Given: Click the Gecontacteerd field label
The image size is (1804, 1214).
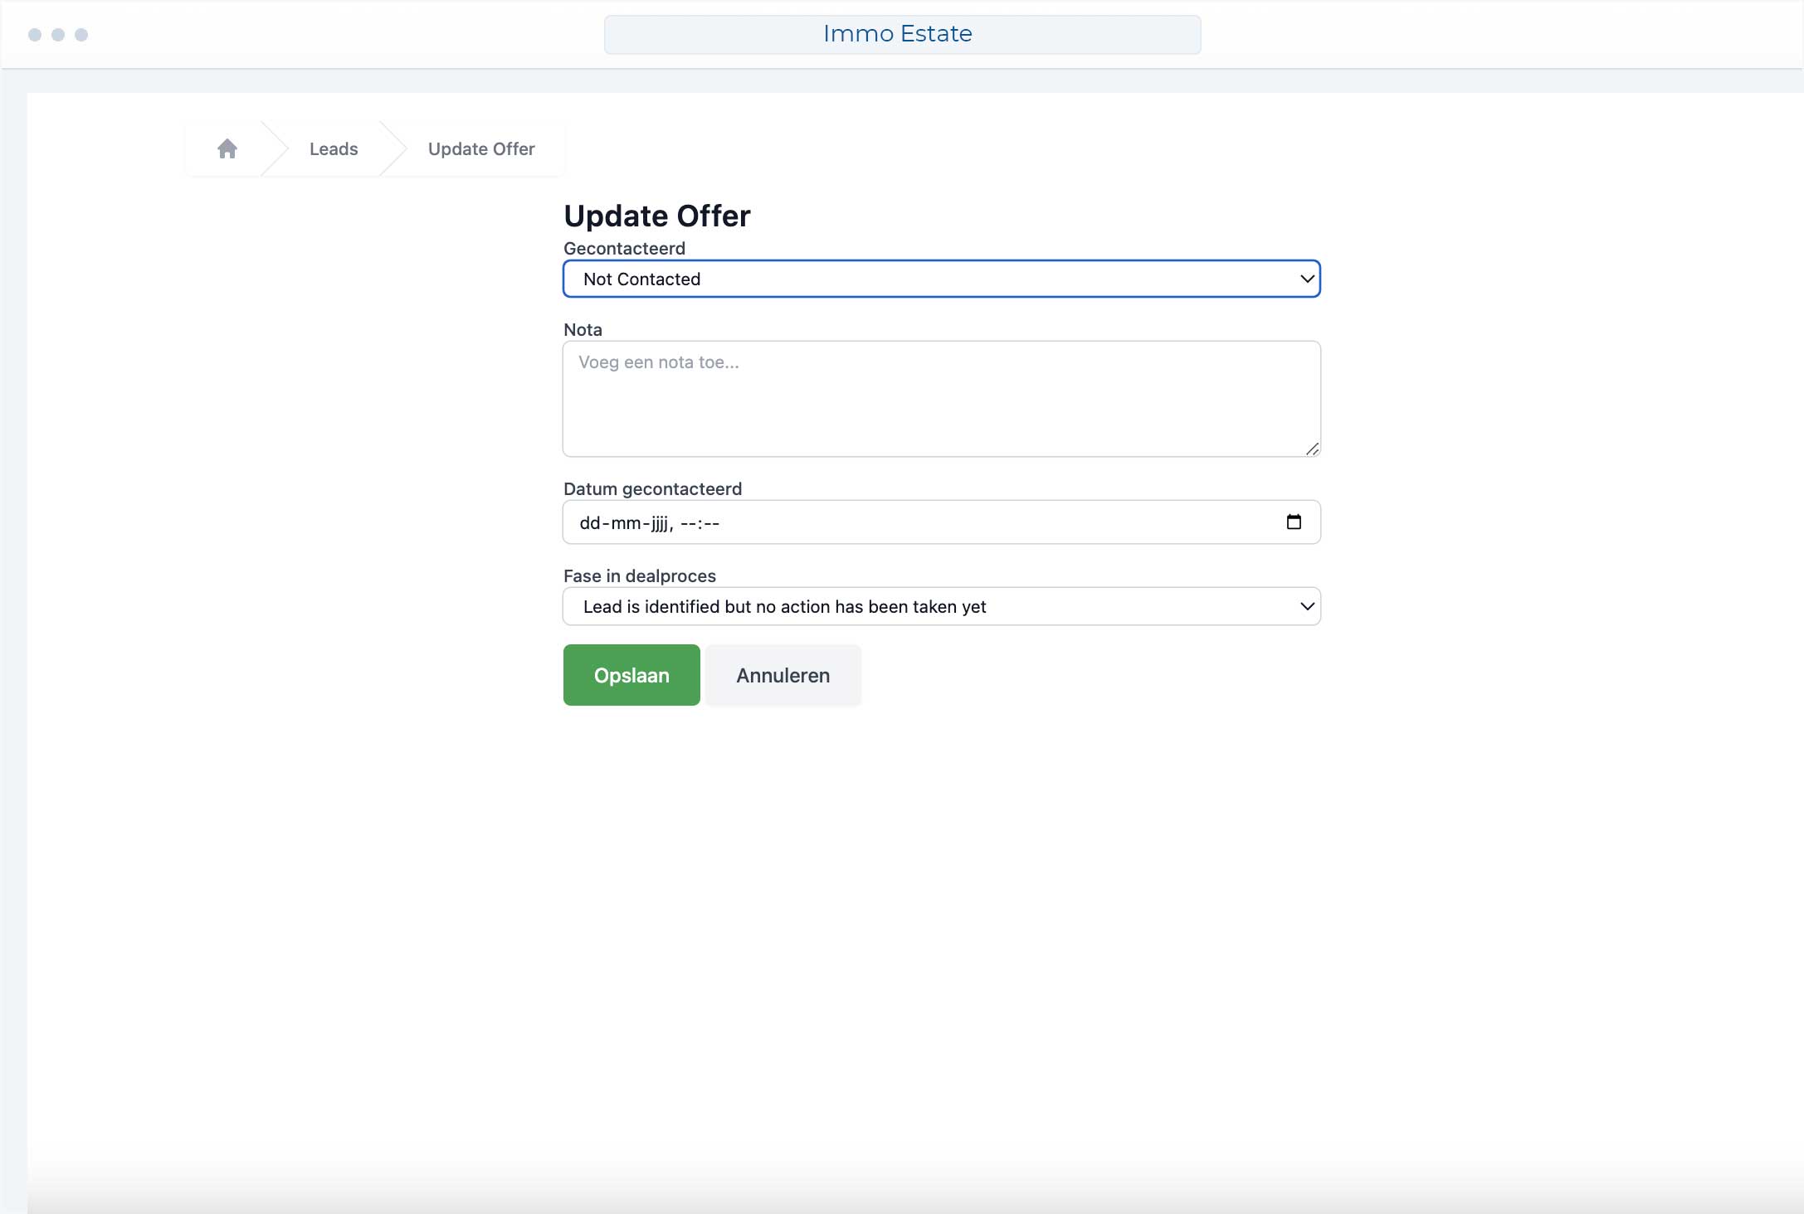Looking at the screenshot, I should click(624, 248).
